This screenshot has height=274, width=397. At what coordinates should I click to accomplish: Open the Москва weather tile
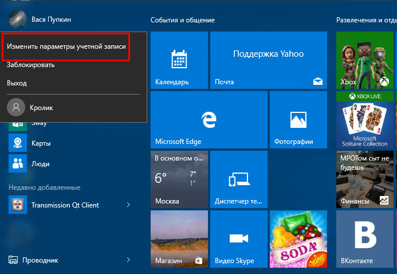(179, 179)
